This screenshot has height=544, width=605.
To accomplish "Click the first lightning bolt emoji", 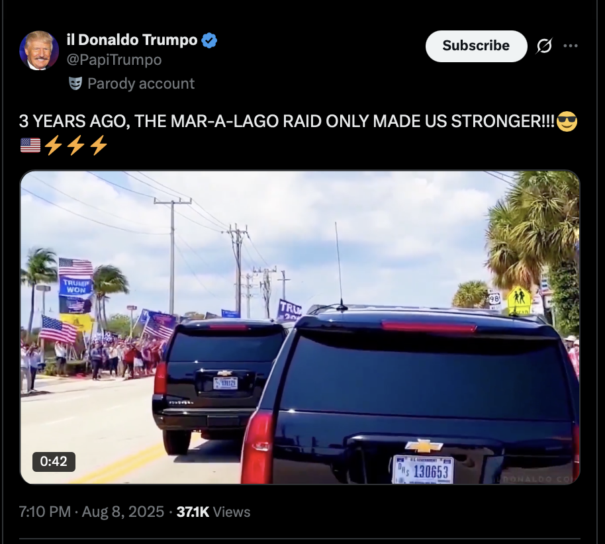I will pyautogui.click(x=53, y=146).
